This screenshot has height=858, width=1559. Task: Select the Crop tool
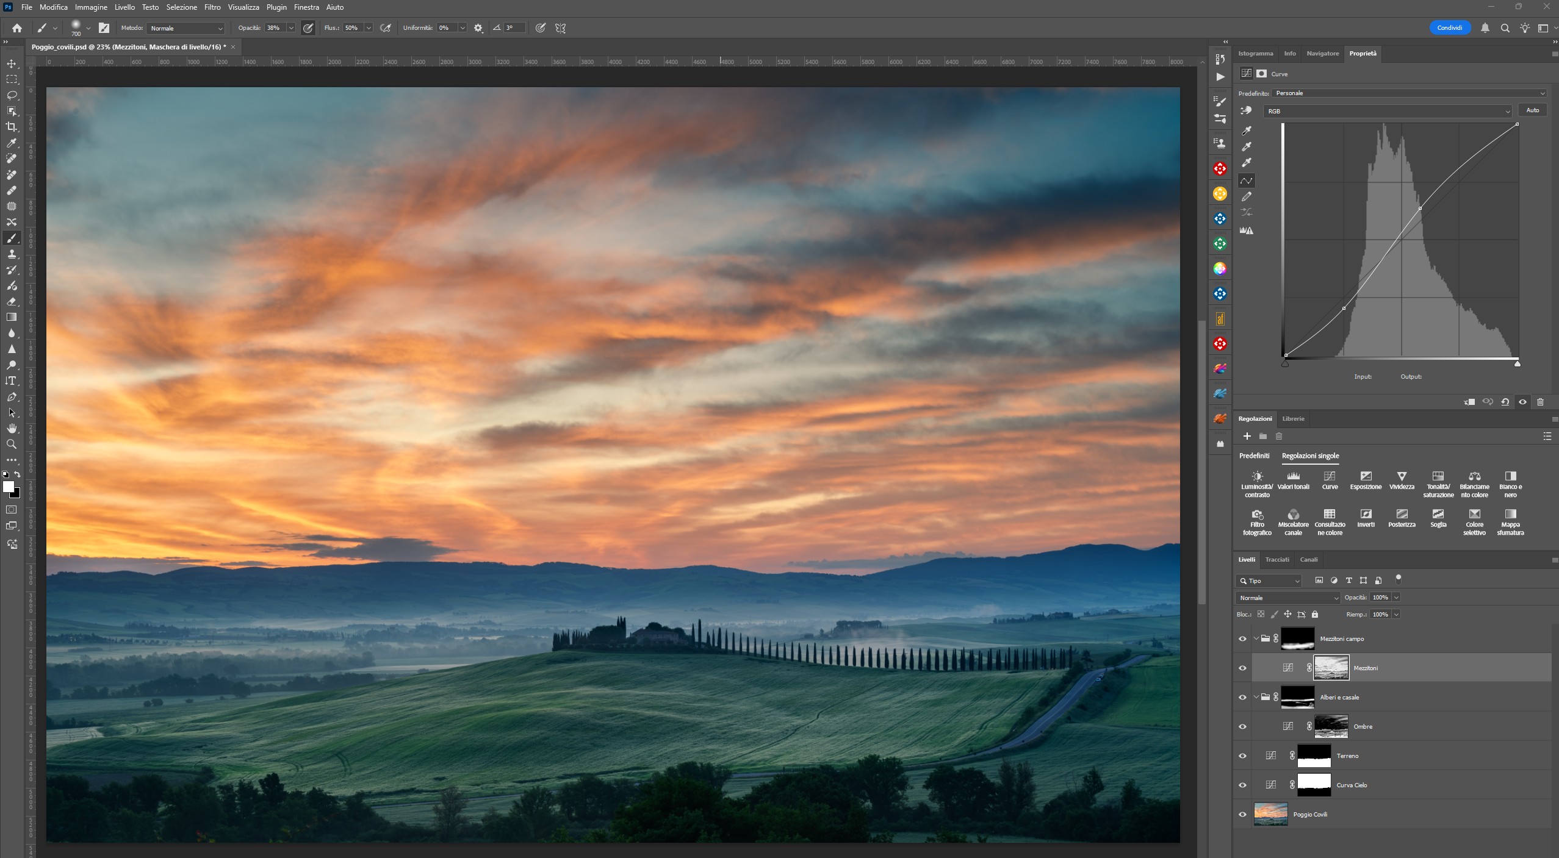pos(12,127)
